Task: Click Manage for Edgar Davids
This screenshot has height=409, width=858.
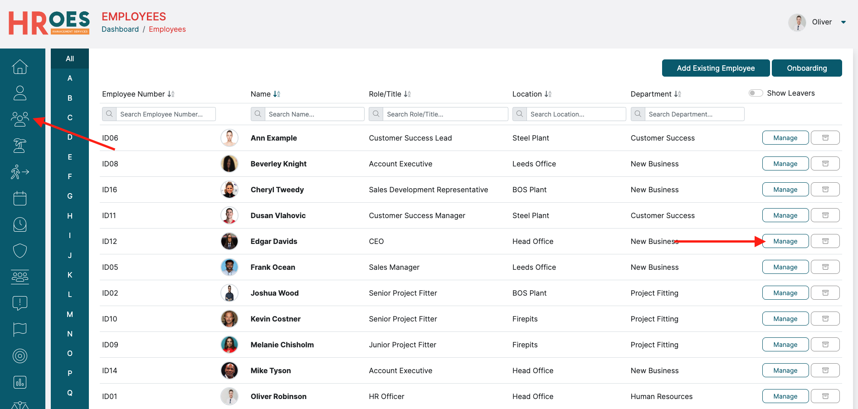Action: [785, 241]
